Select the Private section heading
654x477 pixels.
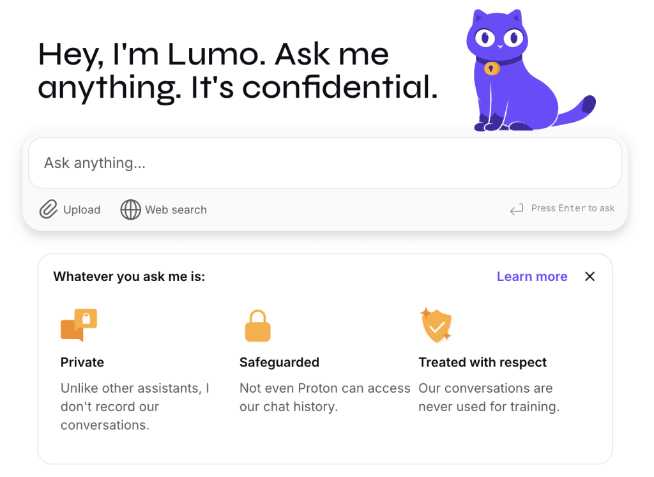(82, 362)
